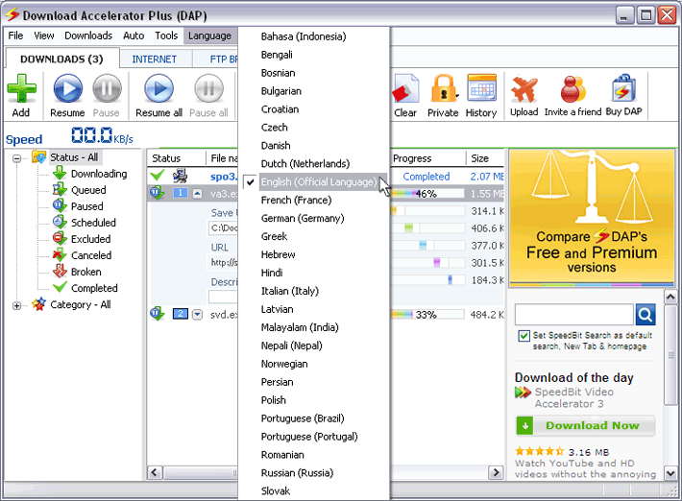Screen dimensions: 682x501
Task: Open the Tools menu
Action: click(x=166, y=36)
